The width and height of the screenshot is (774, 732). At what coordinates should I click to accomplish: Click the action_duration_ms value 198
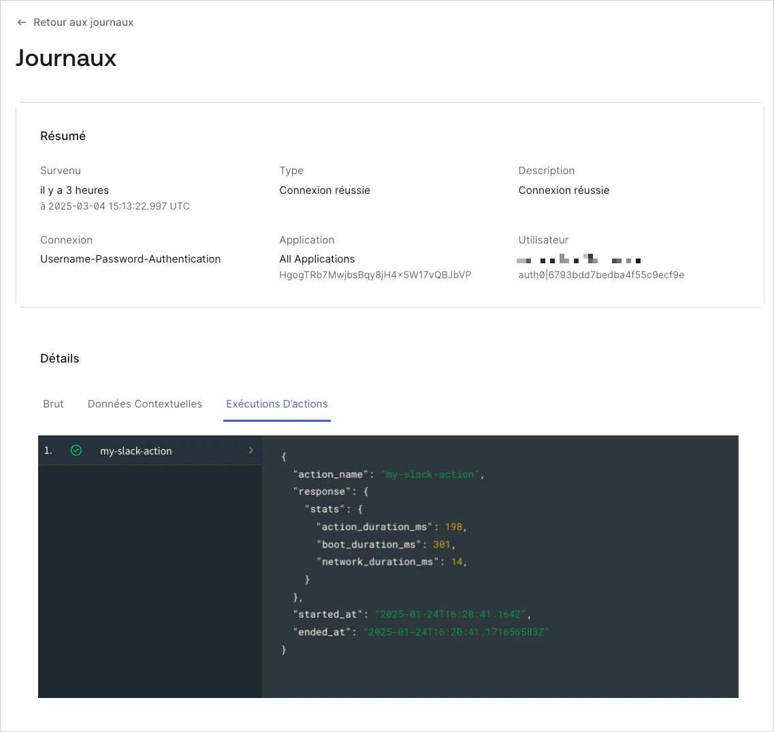(453, 527)
